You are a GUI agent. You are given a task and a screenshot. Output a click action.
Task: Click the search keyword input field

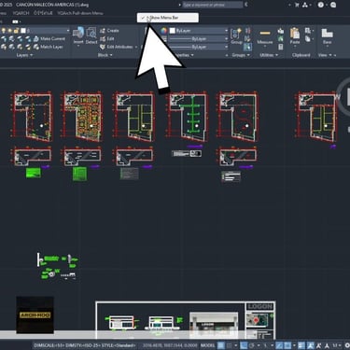(212, 5)
